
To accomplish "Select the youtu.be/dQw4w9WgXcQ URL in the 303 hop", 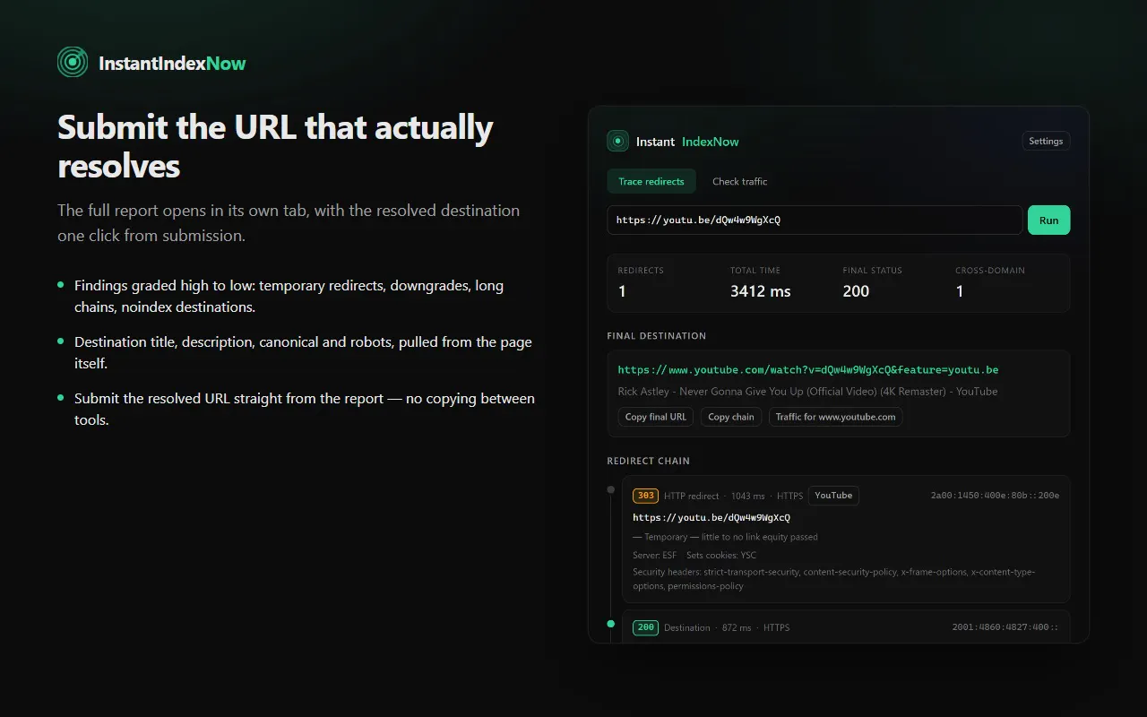I will tap(711, 517).
